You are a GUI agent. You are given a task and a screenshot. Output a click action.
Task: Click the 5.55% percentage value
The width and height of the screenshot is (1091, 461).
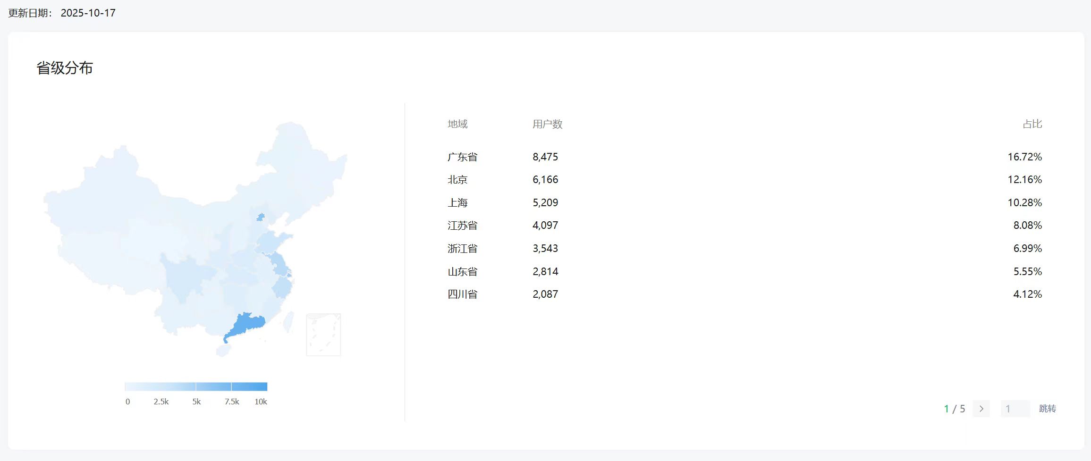pos(1028,272)
